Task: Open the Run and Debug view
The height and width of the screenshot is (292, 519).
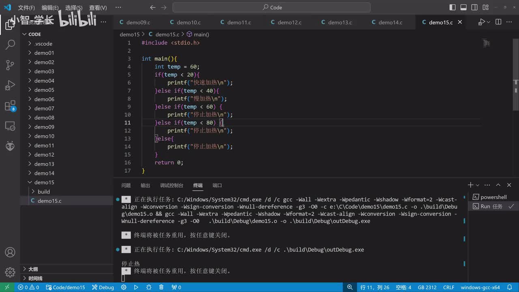Action: 10,86
